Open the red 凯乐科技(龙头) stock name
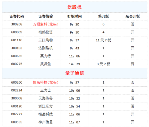The image size is (149, 127). coord(46,82)
